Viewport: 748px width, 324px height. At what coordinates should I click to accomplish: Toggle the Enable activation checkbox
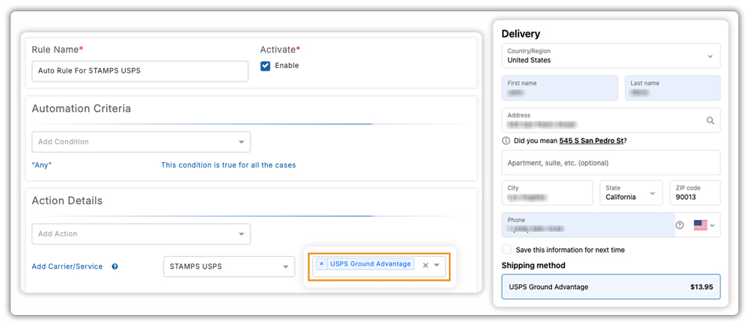point(266,66)
